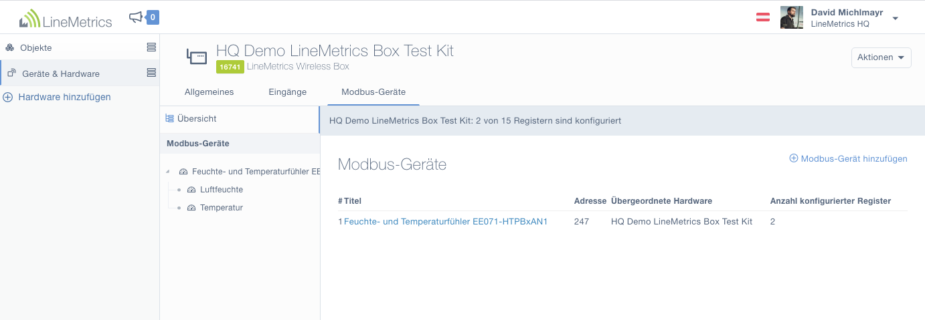
Task: Open the user account dropdown arrow
Action: [x=896, y=19]
